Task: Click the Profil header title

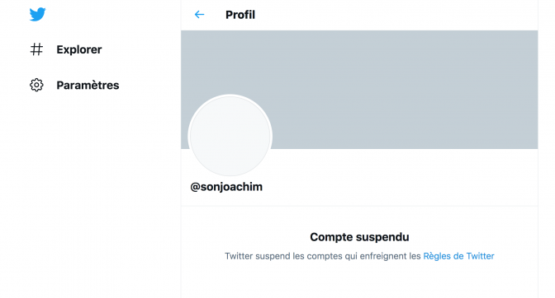Action: pos(240,15)
